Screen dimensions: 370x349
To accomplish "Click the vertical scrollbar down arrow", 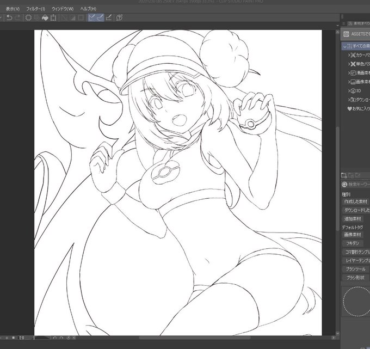I will pos(337,333).
